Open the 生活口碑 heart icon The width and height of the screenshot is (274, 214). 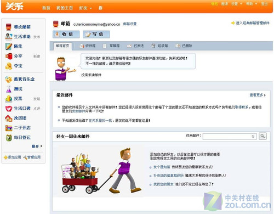(9, 108)
